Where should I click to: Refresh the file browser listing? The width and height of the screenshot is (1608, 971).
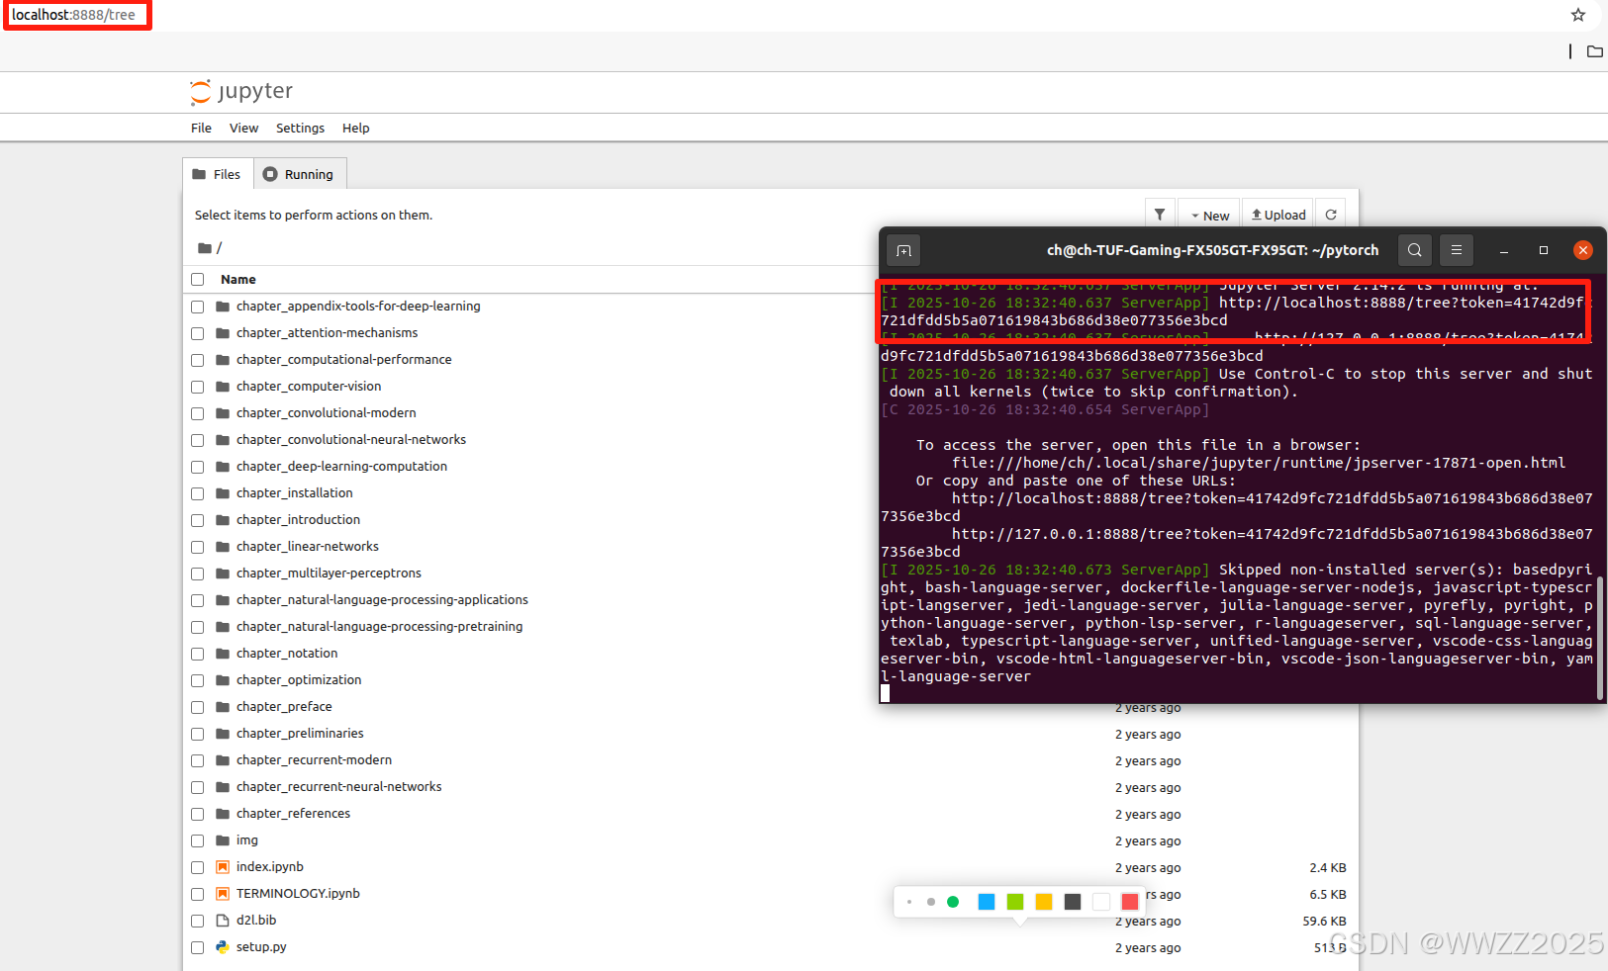pos(1331,215)
